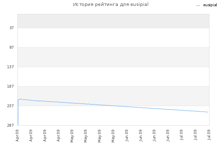Click the chart title mentioning eusipial

click(x=111, y=5)
